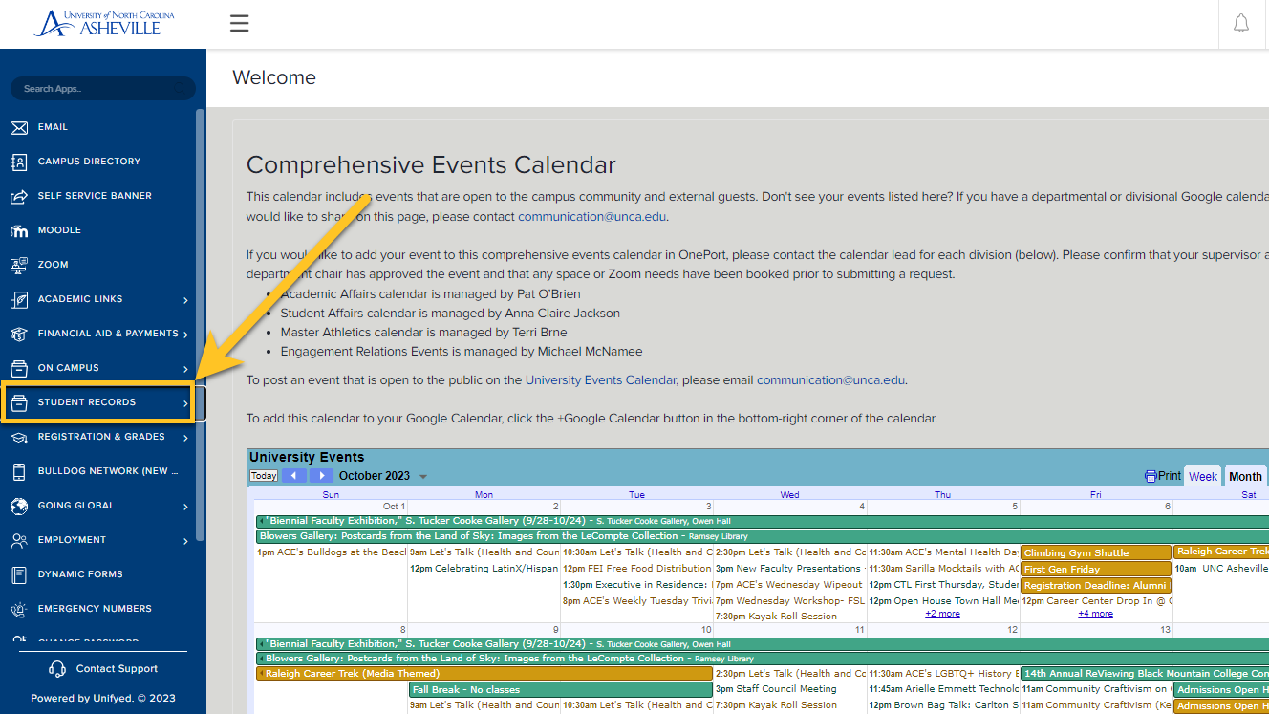Open the October 2023 date dropdown
1269x714 pixels.
coord(423,476)
